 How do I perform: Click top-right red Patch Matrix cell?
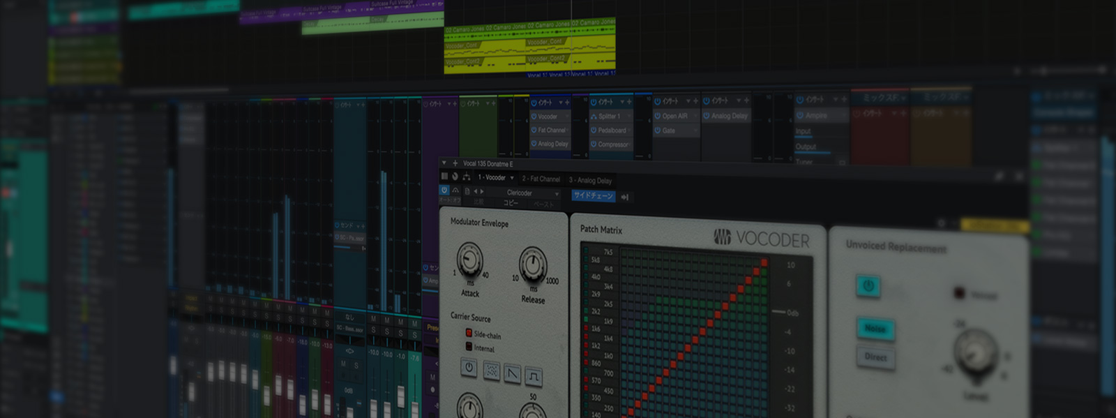(x=764, y=262)
